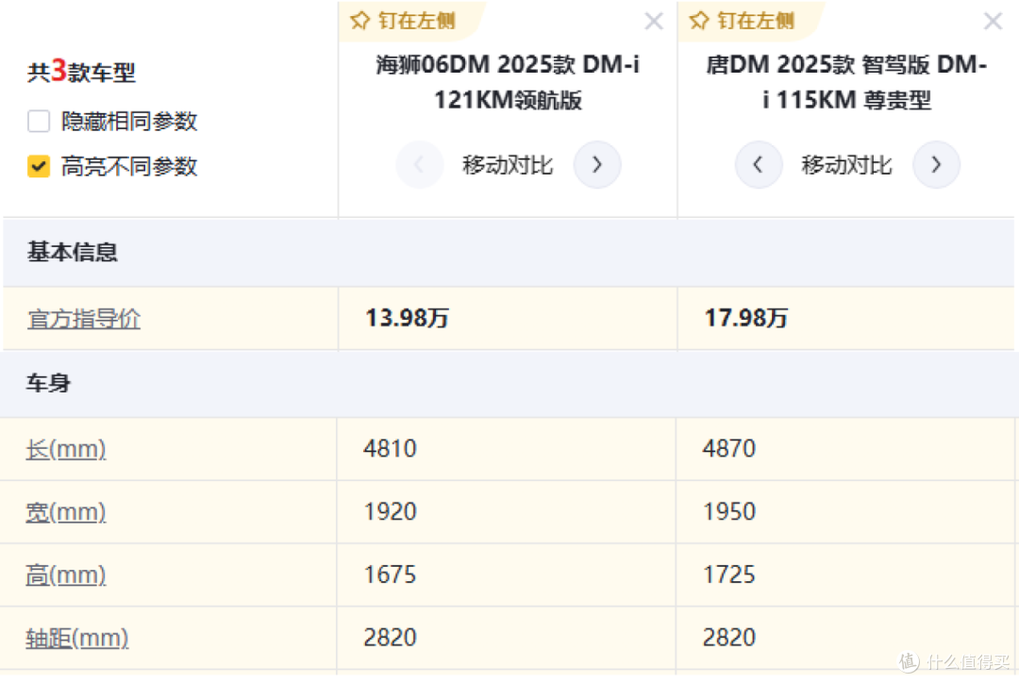The image size is (1019, 683).
Task: Move 唐DM column right with arrow
Action: tap(936, 165)
